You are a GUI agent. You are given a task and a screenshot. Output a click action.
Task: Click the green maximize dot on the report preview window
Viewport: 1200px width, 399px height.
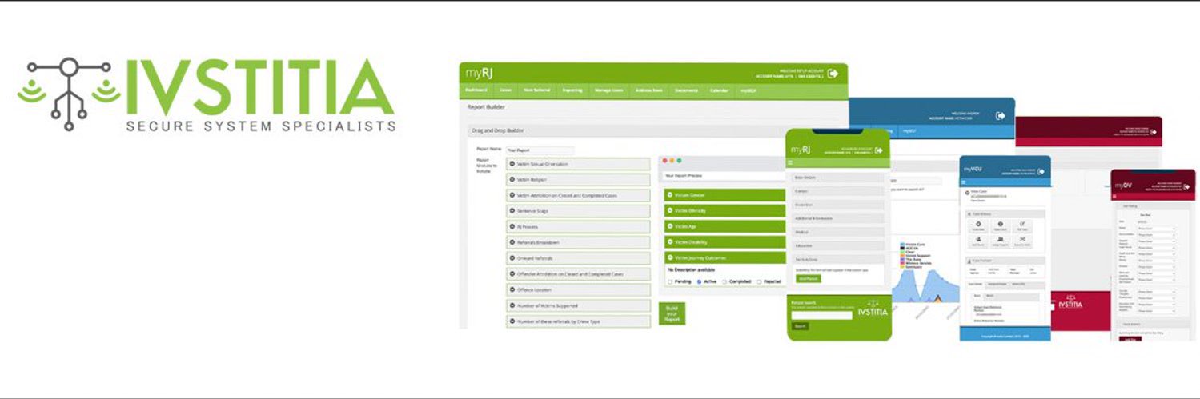tap(680, 161)
